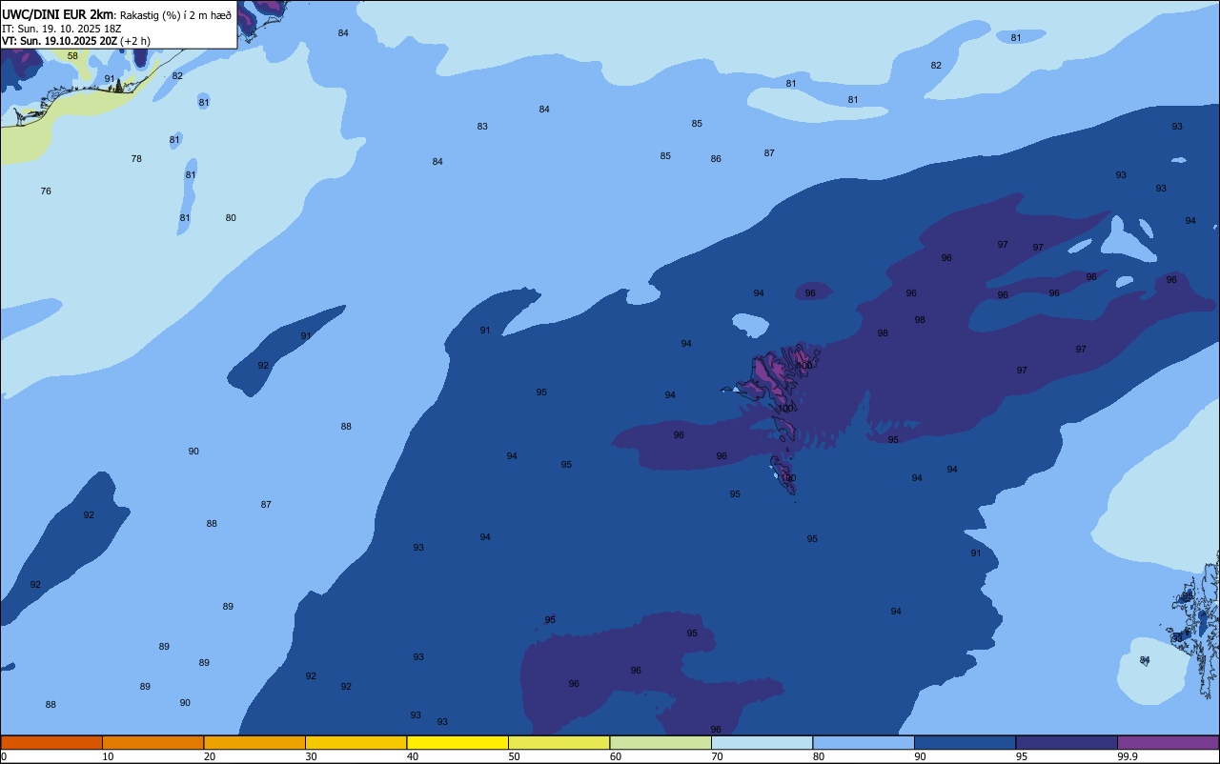
Task: Select the 20–30 amber legend swatch
Action: coord(254,742)
